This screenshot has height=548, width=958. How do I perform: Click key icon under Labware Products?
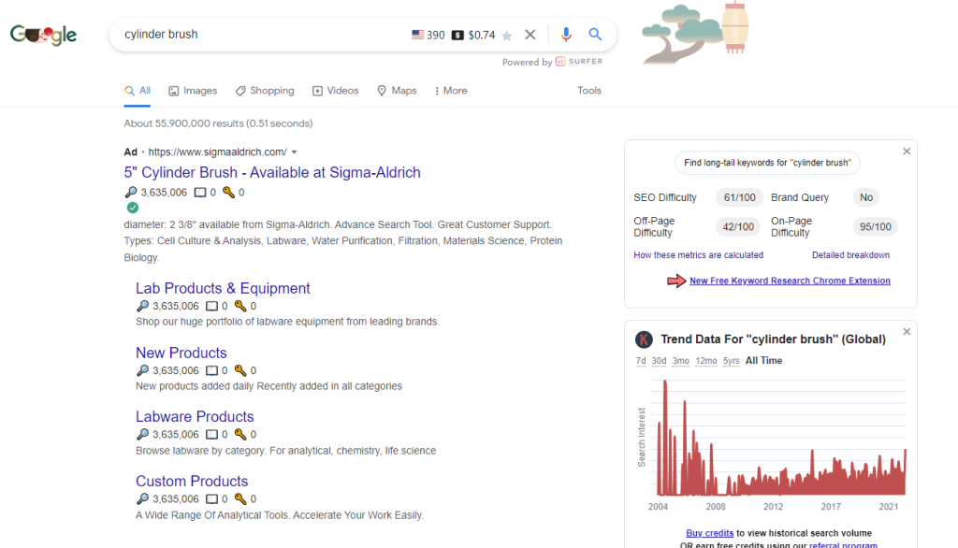pos(240,434)
